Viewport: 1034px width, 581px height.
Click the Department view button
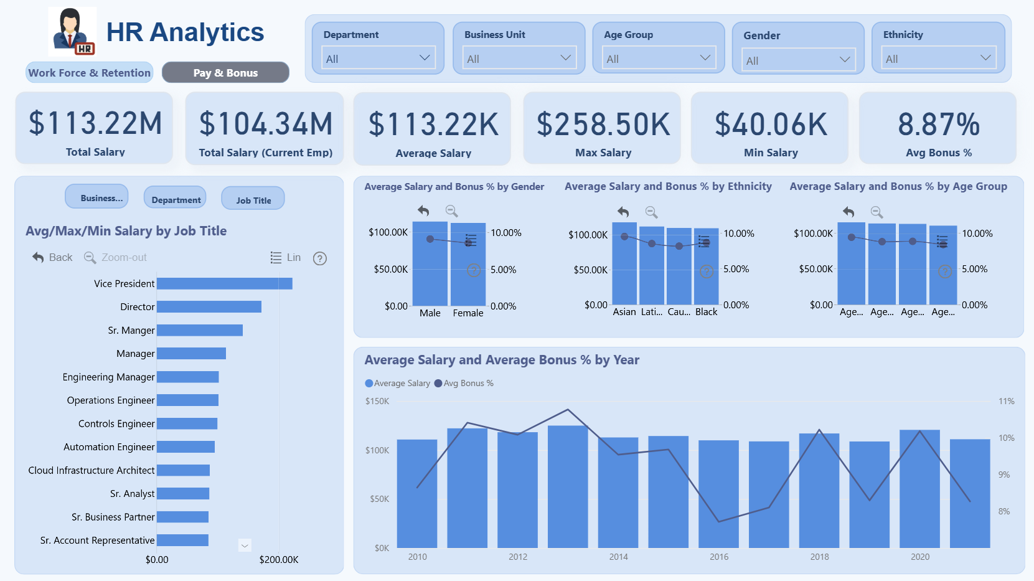(x=176, y=199)
